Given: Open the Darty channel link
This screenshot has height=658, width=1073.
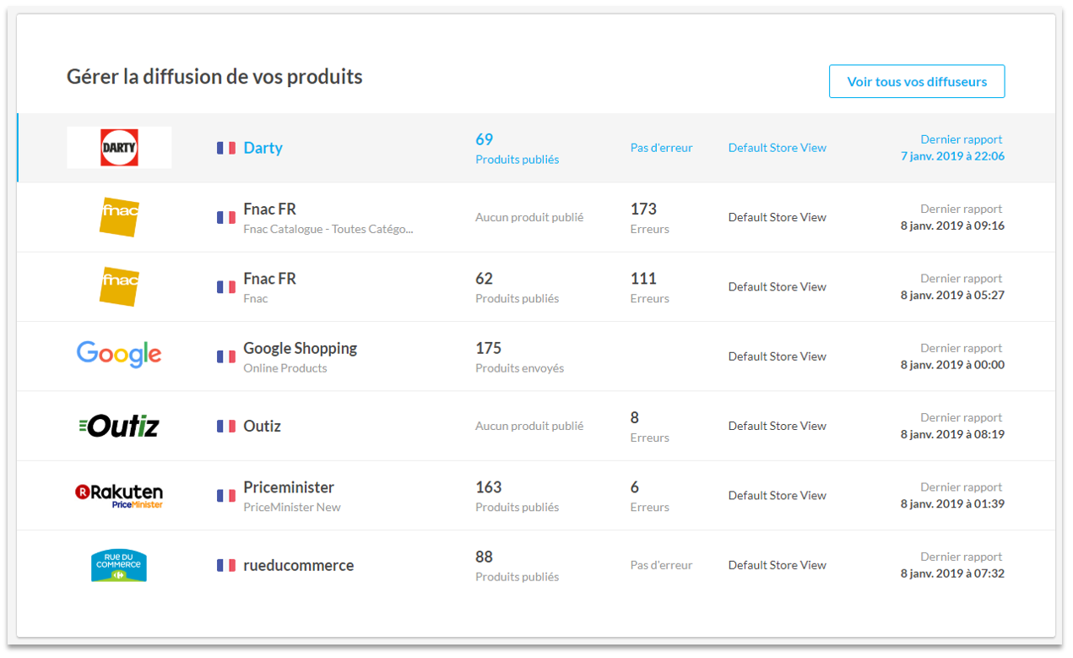Looking at the screenshot, I should [x=263, y=148].
